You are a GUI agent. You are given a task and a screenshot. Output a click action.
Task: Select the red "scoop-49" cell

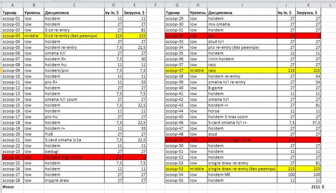tap(177, 140)
